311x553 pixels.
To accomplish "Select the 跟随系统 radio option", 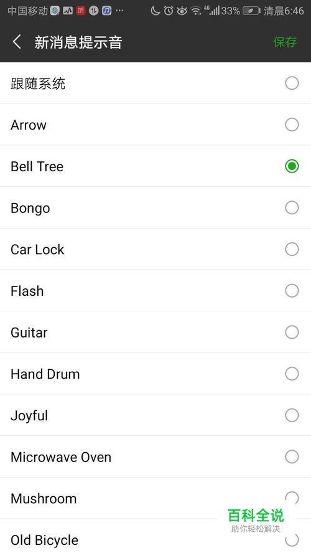I will pyautogui.click(x=292, y=83).
